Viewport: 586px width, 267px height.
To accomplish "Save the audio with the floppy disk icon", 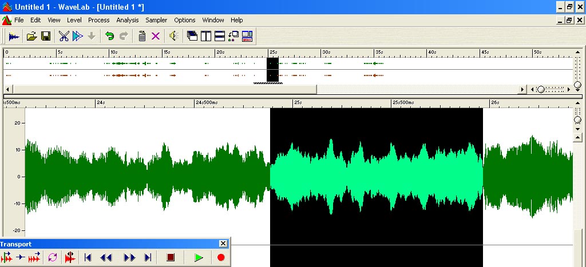I will point(46,37).
